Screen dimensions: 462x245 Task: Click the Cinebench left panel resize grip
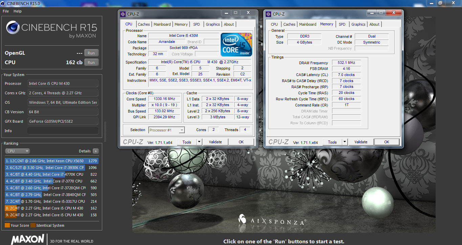(x=105, y=132)
